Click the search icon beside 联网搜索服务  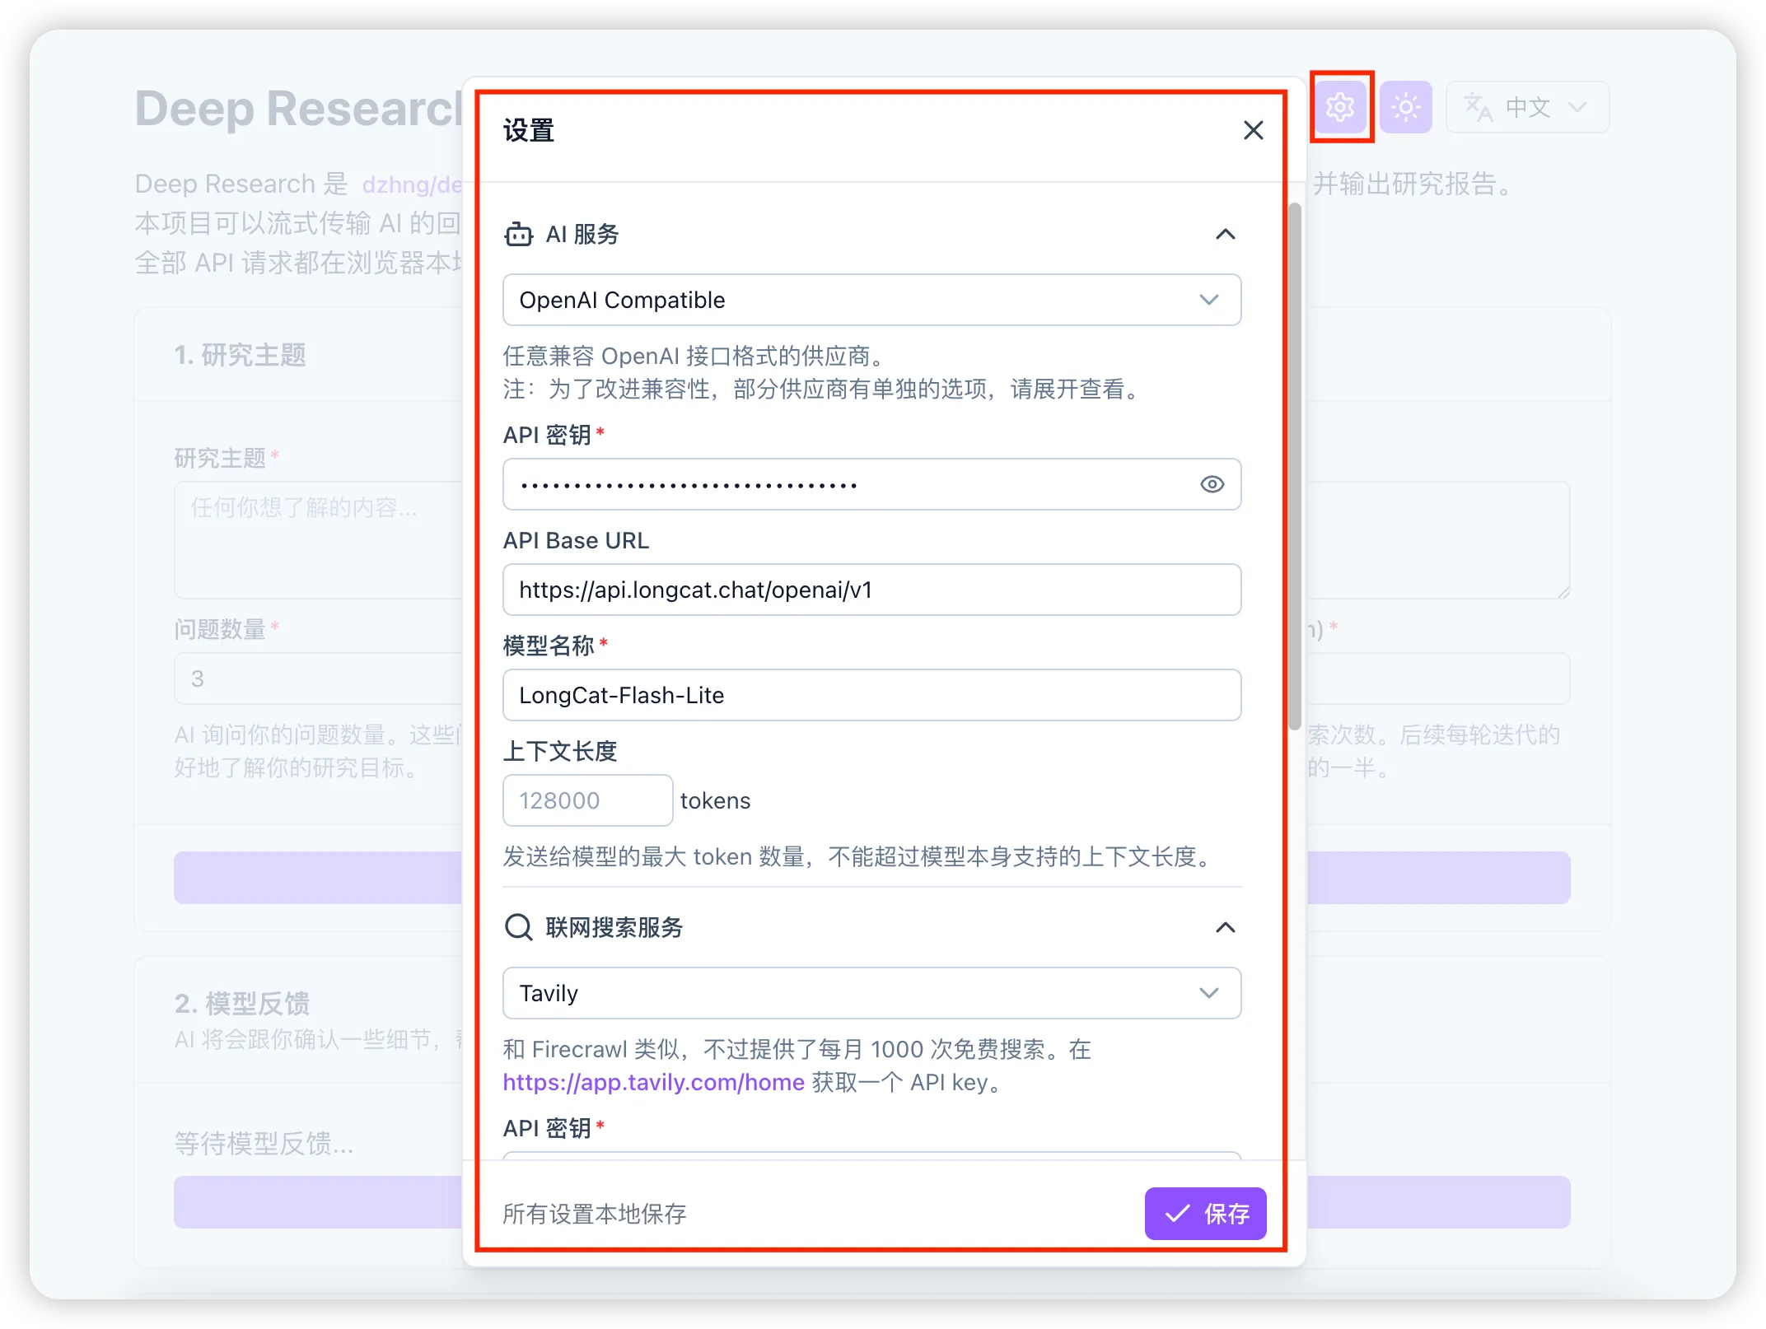click(519, 928)
